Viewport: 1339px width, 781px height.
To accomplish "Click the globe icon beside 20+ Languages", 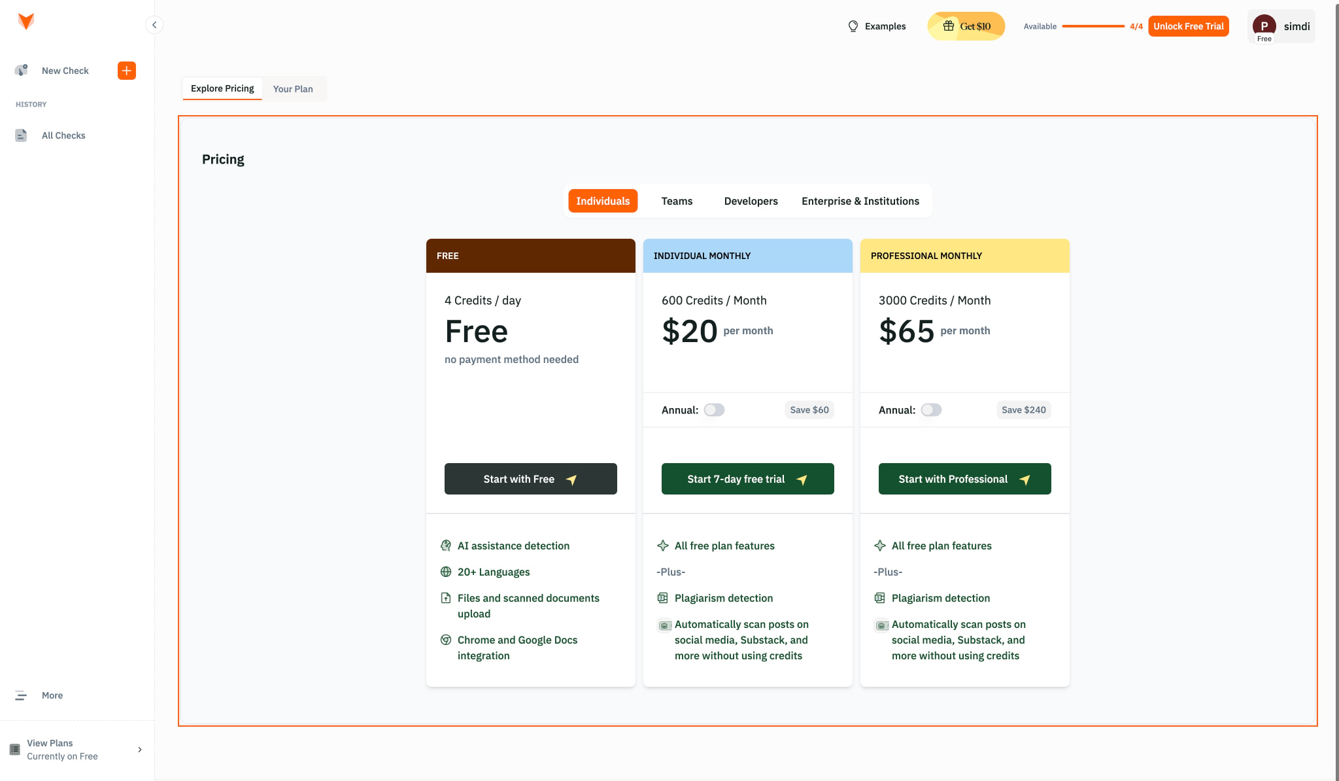I will 446,572.
